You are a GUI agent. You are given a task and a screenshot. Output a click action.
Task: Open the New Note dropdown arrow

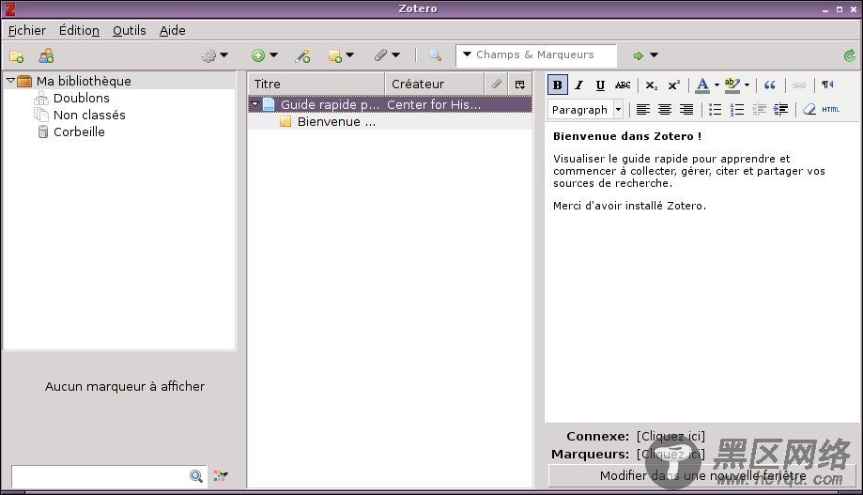pyautogui.click(x=349, y=55)
